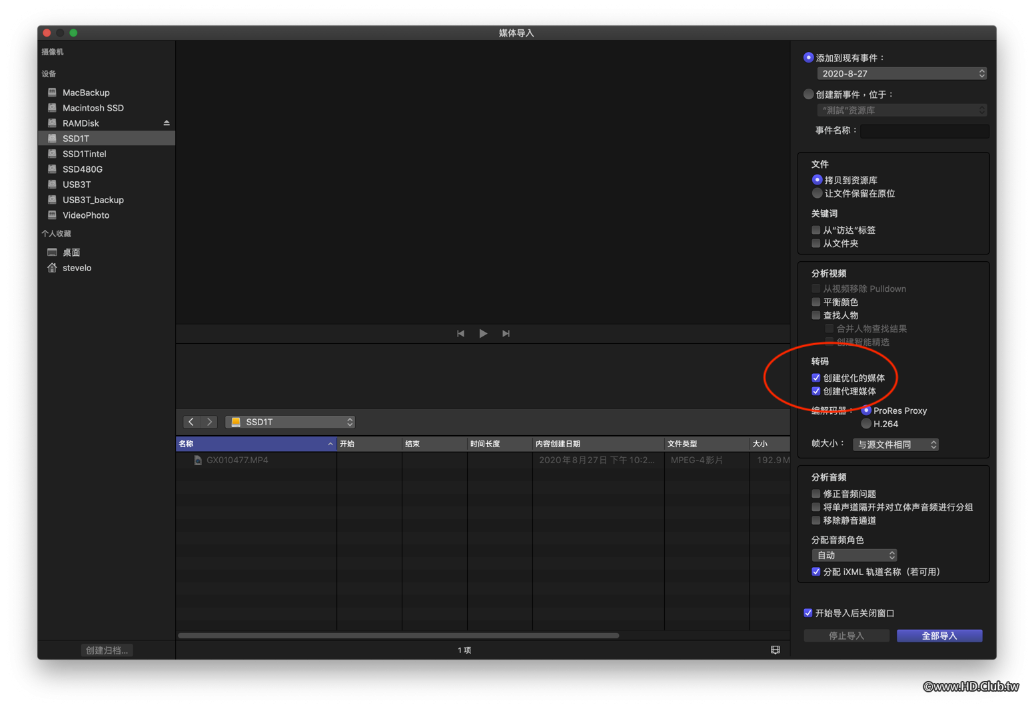1034x709 pixels.
Task: Sort file list by 结束 column
Action: (435, 444)
